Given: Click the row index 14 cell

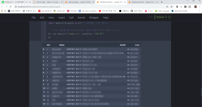Looking at the screenshot, I should point(44,104).
